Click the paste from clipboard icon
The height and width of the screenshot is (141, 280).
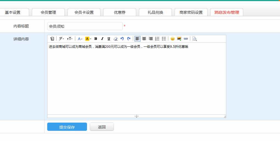pos(52,39)
